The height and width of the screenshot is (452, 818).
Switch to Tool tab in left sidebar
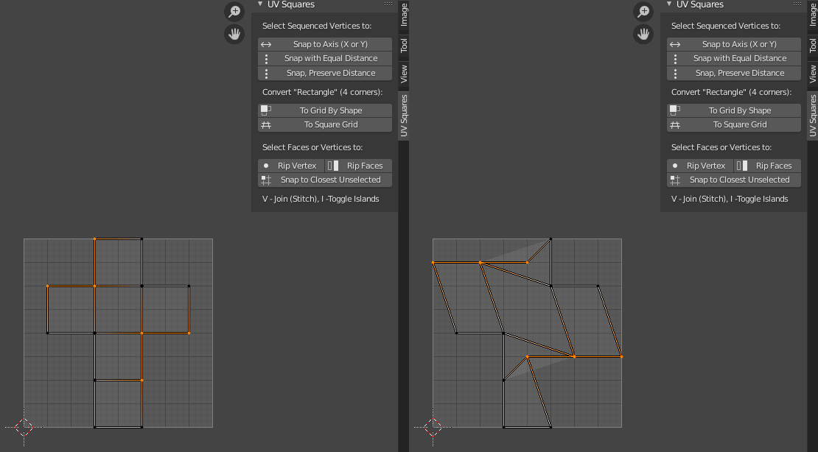point(404,46)
